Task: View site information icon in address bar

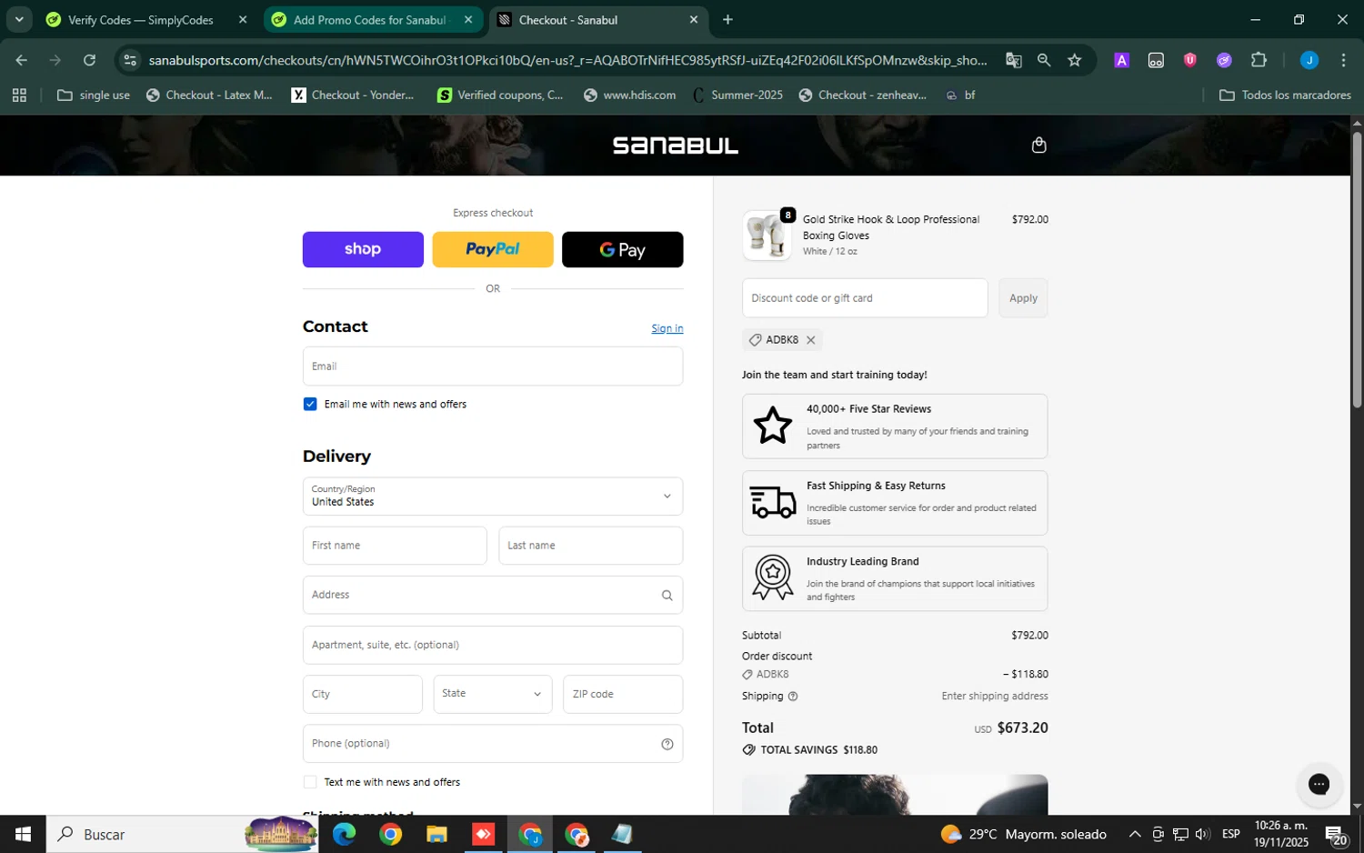Action: pyautogui.click(x=130, y=60)
